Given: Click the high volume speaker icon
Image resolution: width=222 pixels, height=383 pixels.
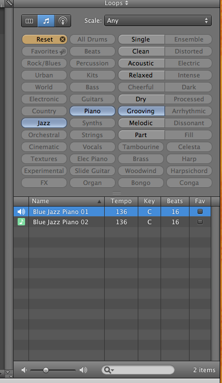Looking at the screenshot, I should [83, 370].
